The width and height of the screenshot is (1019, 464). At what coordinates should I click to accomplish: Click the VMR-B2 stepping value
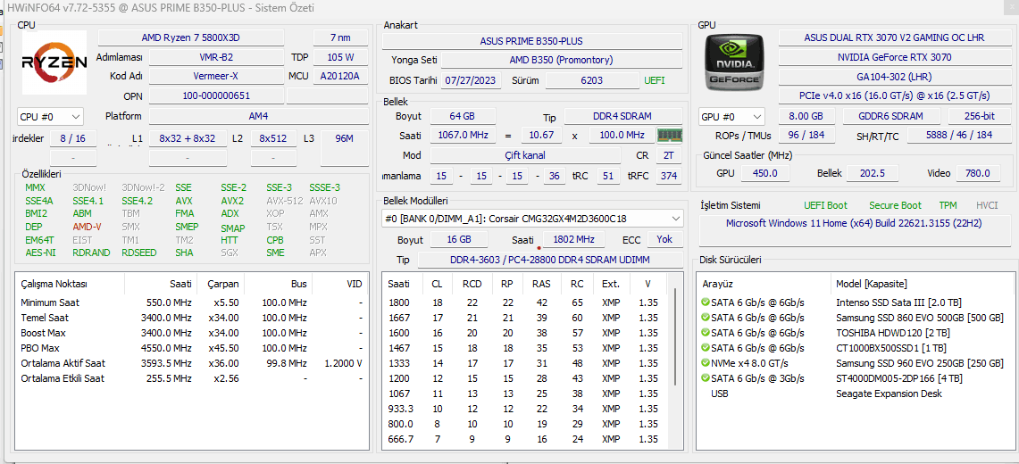[216, 57]
